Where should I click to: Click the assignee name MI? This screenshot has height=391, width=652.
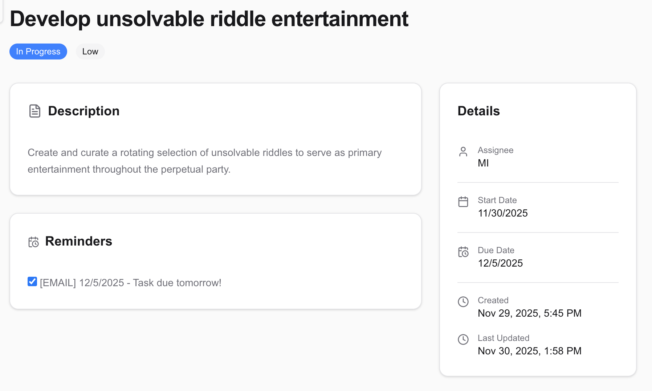pos(483,163)
